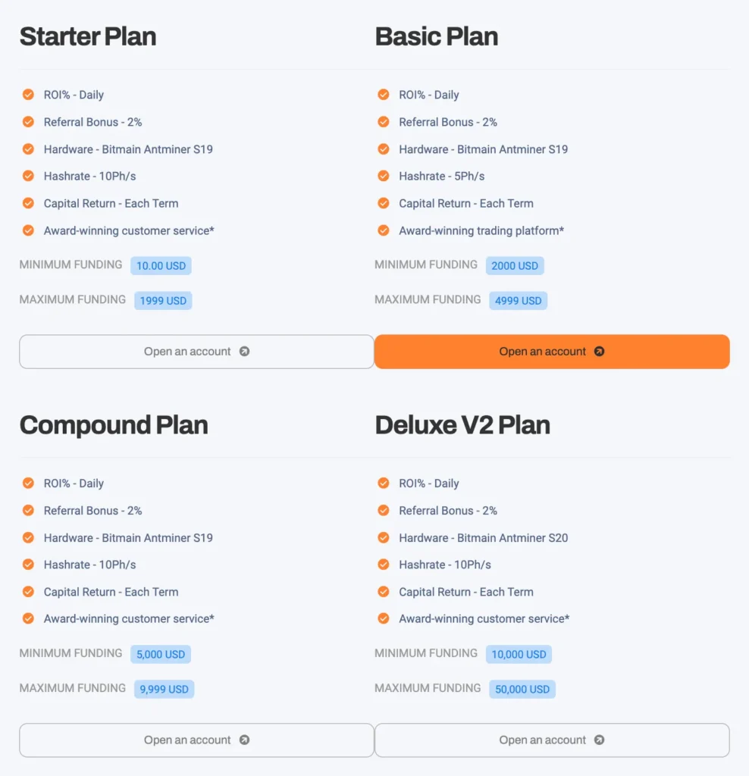Click Deluxe V2 customer service checkmark
749x776 pixels.
pos(384,619)
